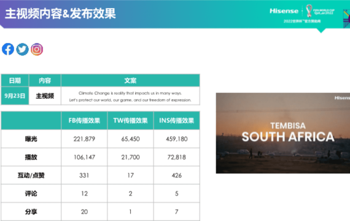Click the 互动/点赞 row label
The image size is (350, 221).
(x=31, y=175)
